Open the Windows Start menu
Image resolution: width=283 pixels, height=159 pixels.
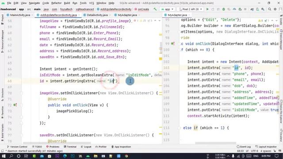[4, 156]
